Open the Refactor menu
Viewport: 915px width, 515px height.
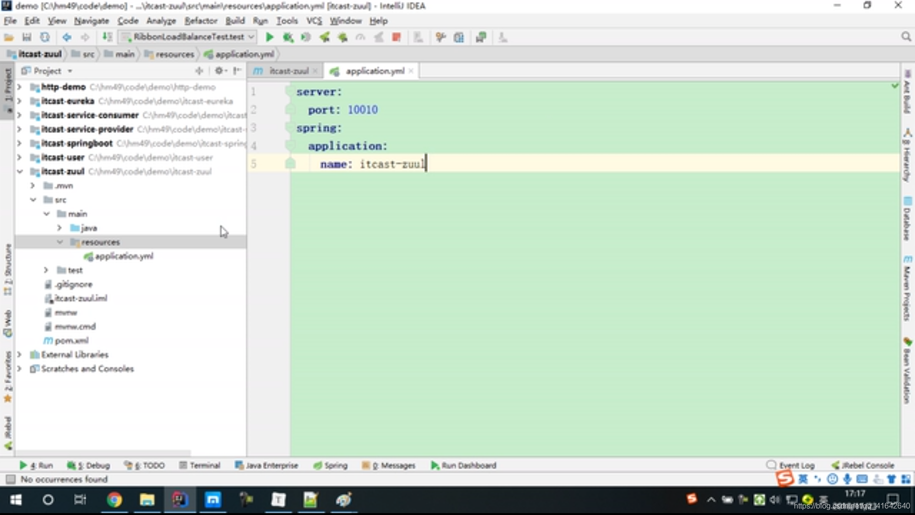(x=201, y=21)
